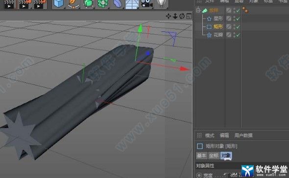This screenshot has width=289, height=178.
Task: Click the Attribute Manager grip handle icon
Action: click(199, 135)
